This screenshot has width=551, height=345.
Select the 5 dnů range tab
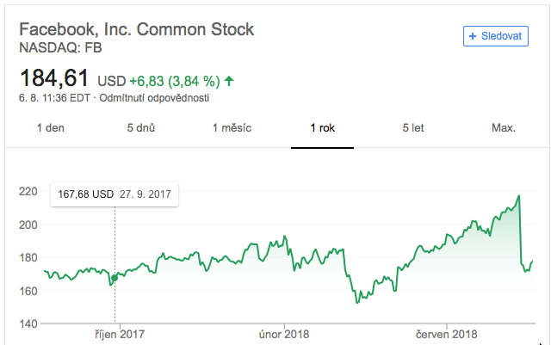click(141, 128)
